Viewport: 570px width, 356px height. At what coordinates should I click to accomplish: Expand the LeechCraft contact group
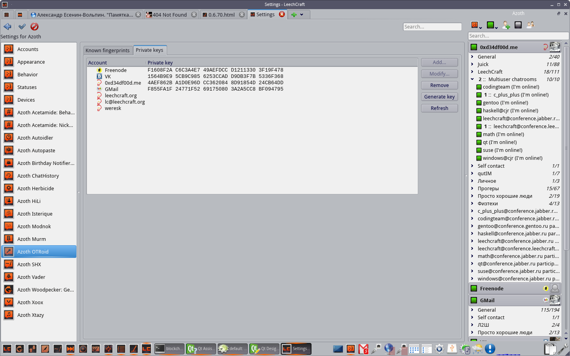(x=472, y=72)
